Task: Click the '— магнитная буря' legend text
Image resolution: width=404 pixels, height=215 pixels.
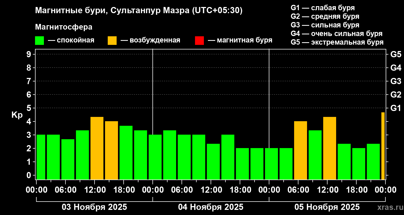Action: tap(240, 40)
